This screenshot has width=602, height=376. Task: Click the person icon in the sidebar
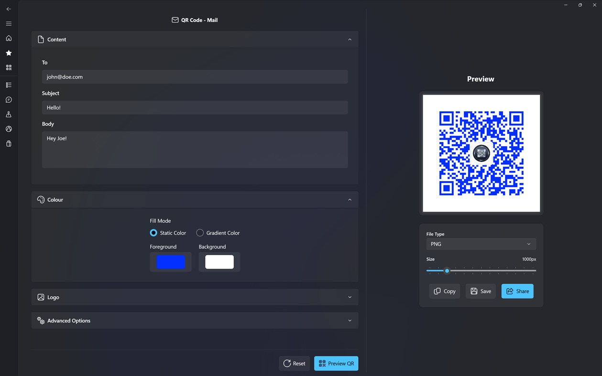tap(9, 114)
